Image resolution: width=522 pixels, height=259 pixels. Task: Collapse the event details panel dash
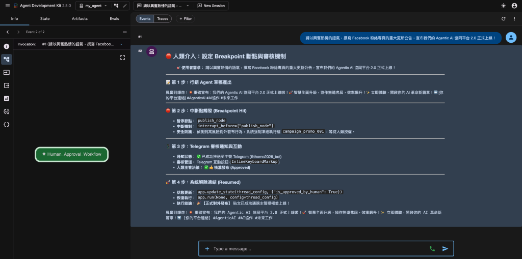click(x=124, y=32)
